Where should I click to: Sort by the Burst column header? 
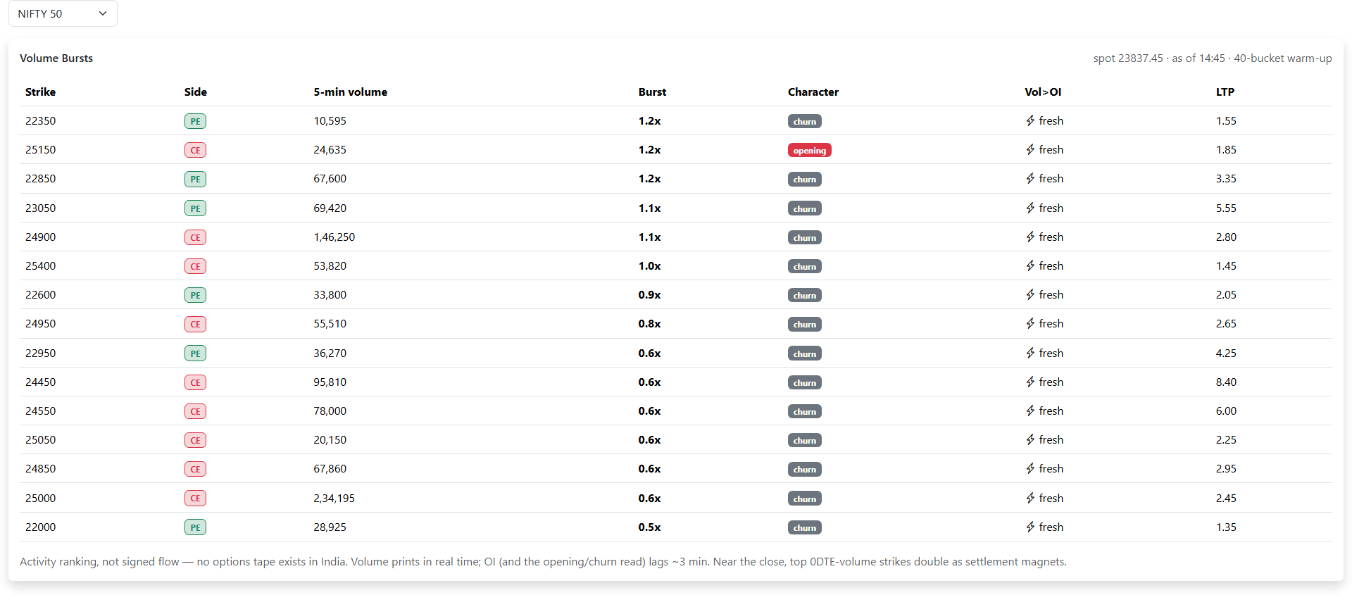pyautogui.click(x=652, y=92)
